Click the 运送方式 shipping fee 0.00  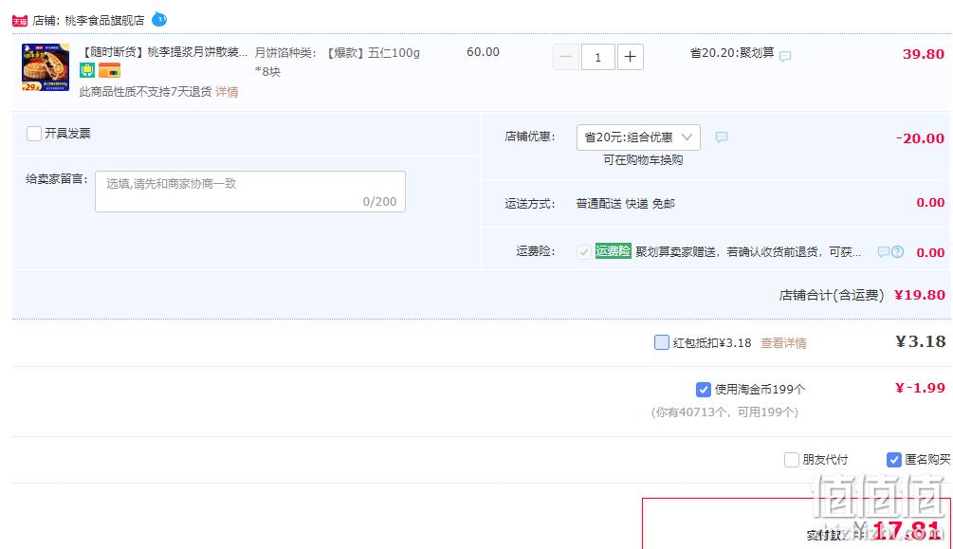(930, 203)
